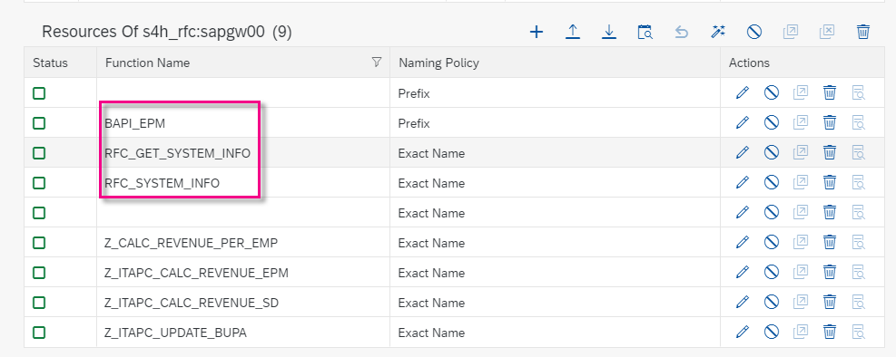Click the upload arrow icon in the toolbar

[573, 32]
